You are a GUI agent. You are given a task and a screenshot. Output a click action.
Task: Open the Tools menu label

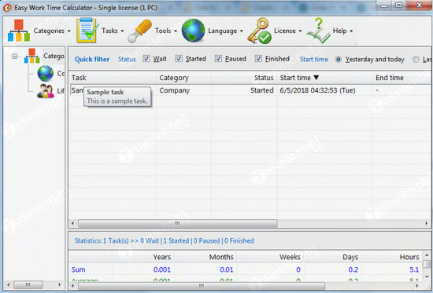pyautogui.click(x=163, y=31)
